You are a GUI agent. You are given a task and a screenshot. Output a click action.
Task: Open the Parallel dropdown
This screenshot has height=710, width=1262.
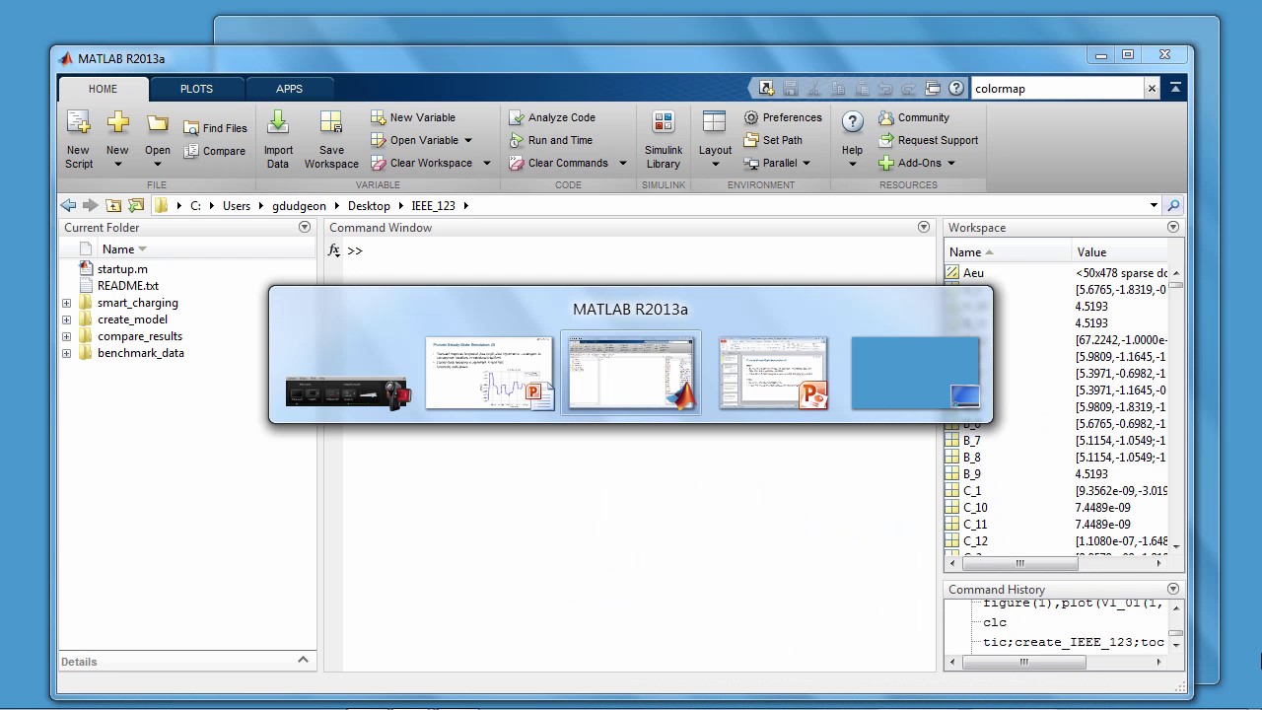tap(777, 163)
